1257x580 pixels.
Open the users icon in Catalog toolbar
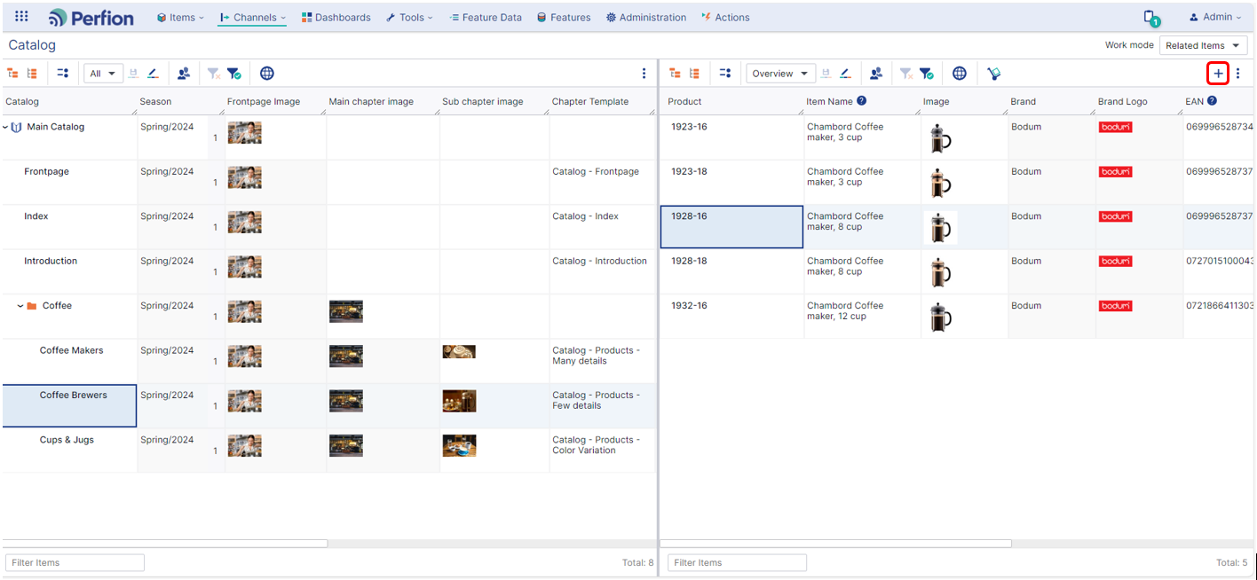coord(184,74)
